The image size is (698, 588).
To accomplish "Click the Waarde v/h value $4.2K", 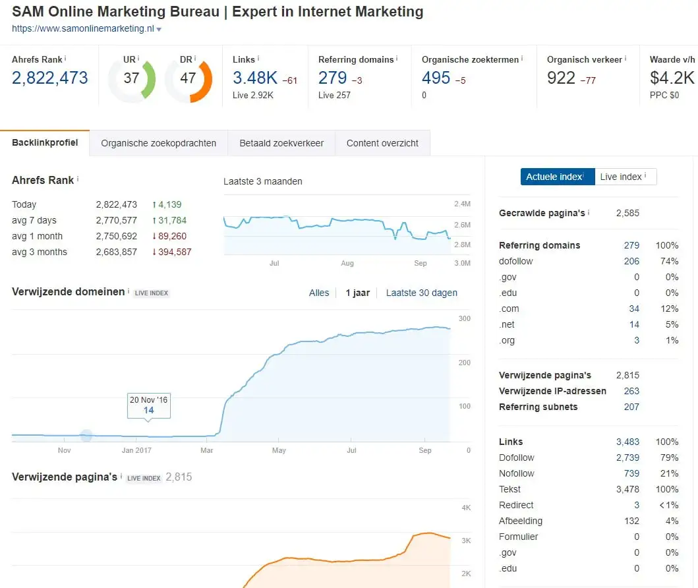I will click(x=672, y=78).
